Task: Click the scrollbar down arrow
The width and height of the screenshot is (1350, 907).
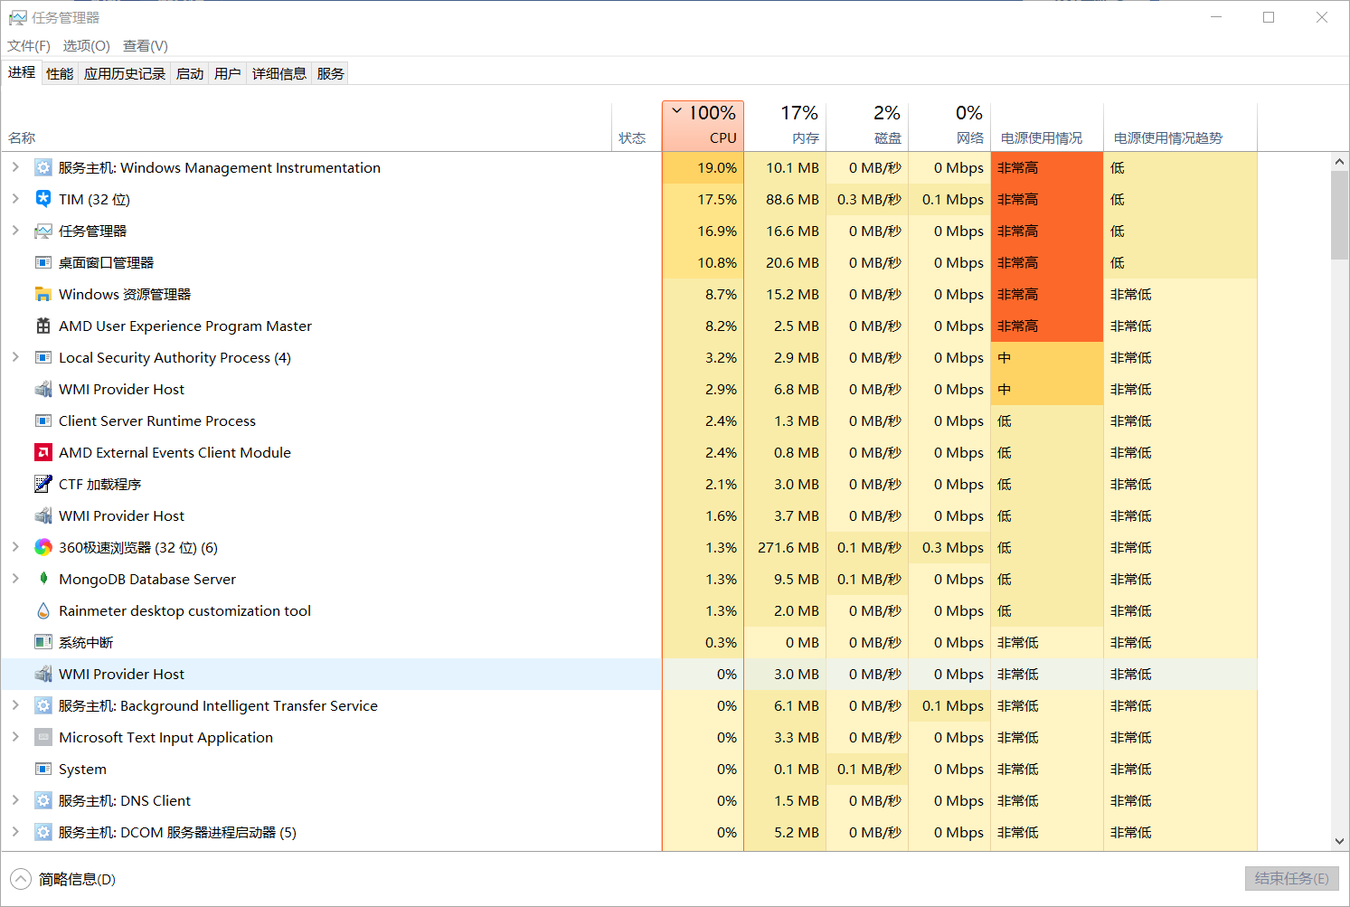Action: click(x=1339, y=841)
